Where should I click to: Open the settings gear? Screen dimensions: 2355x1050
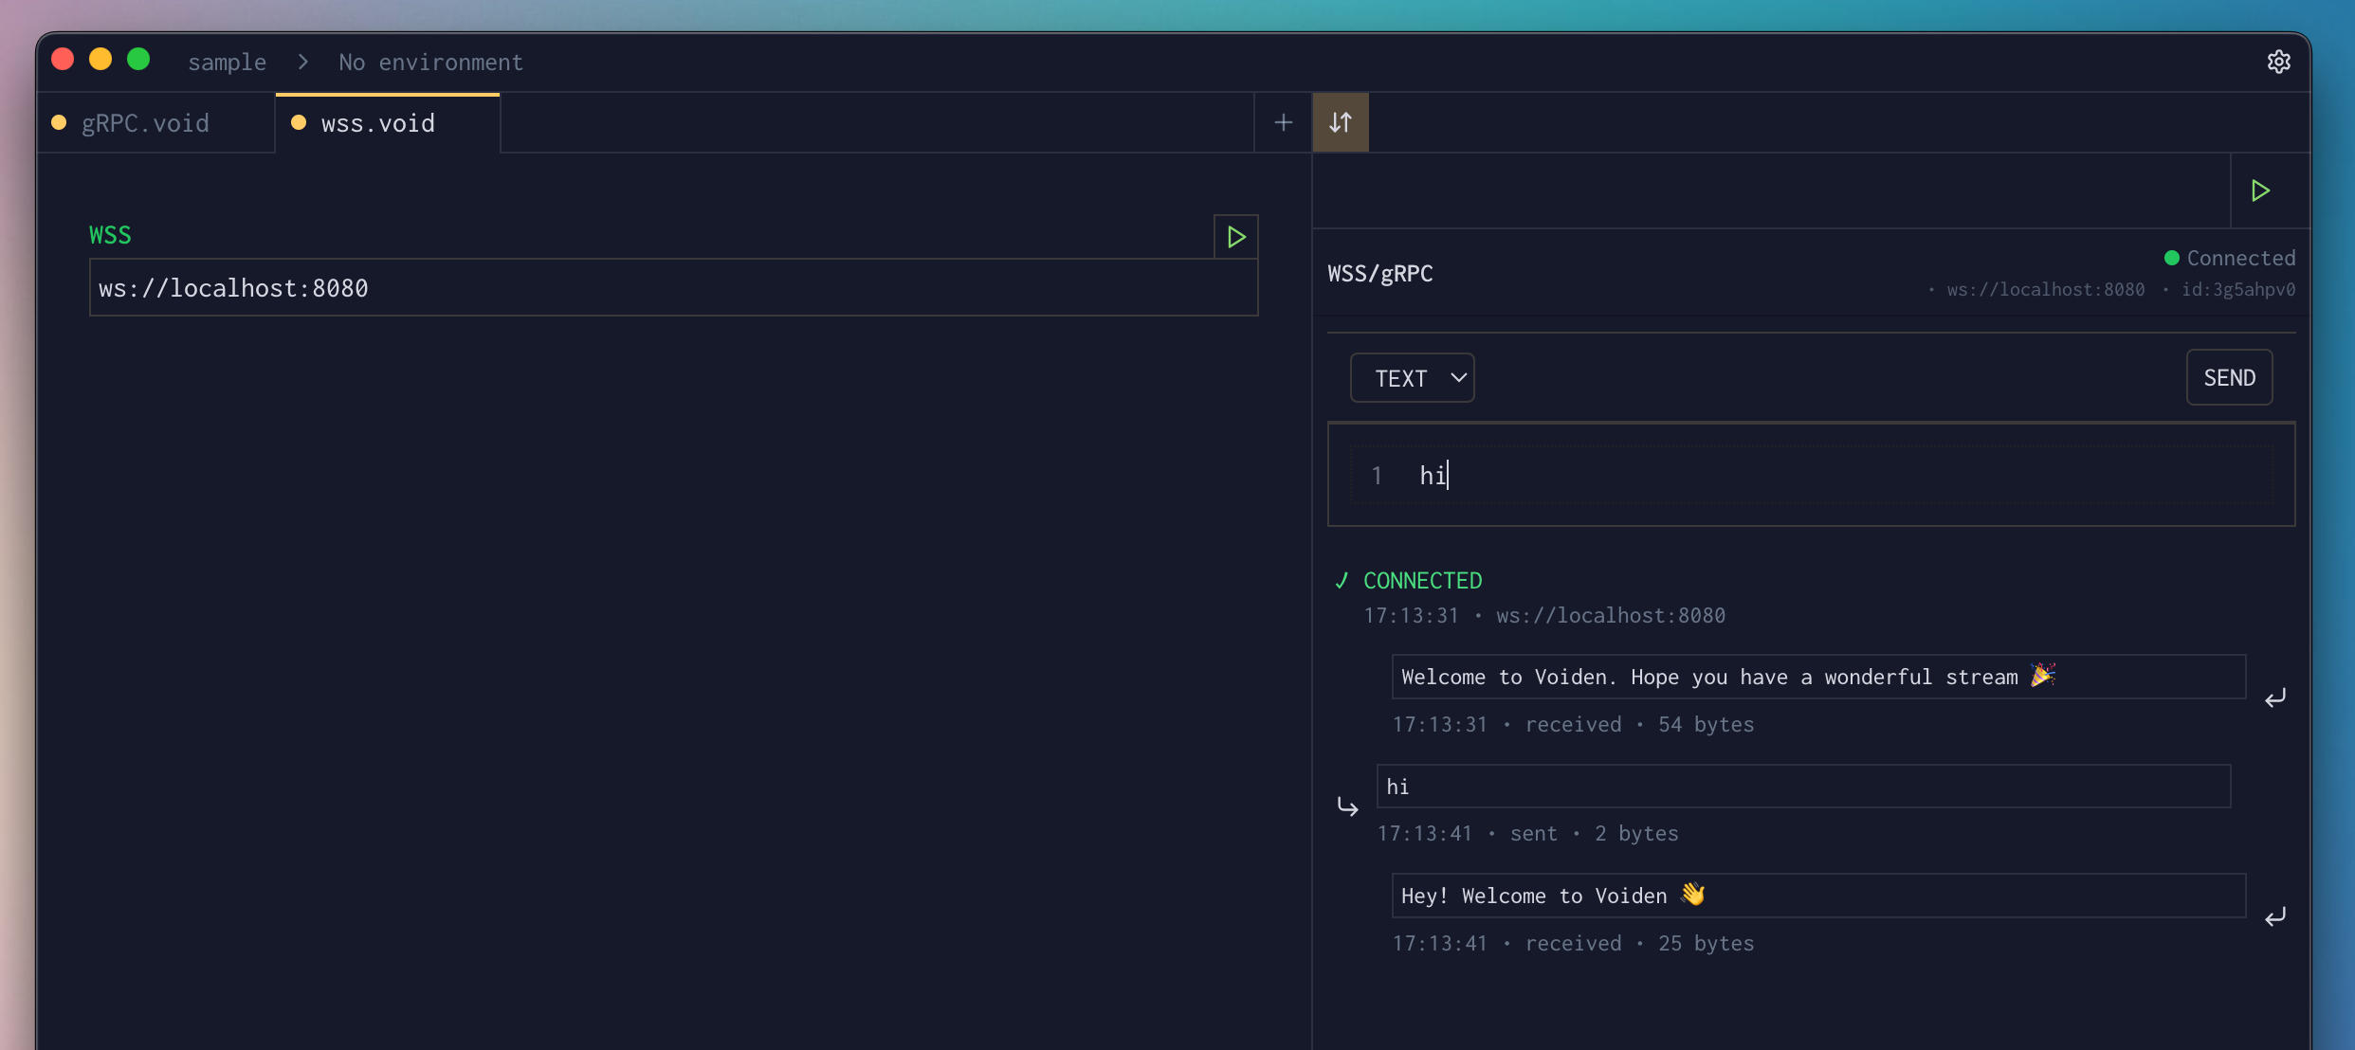pyautogui.click(x=2279, y=62)
